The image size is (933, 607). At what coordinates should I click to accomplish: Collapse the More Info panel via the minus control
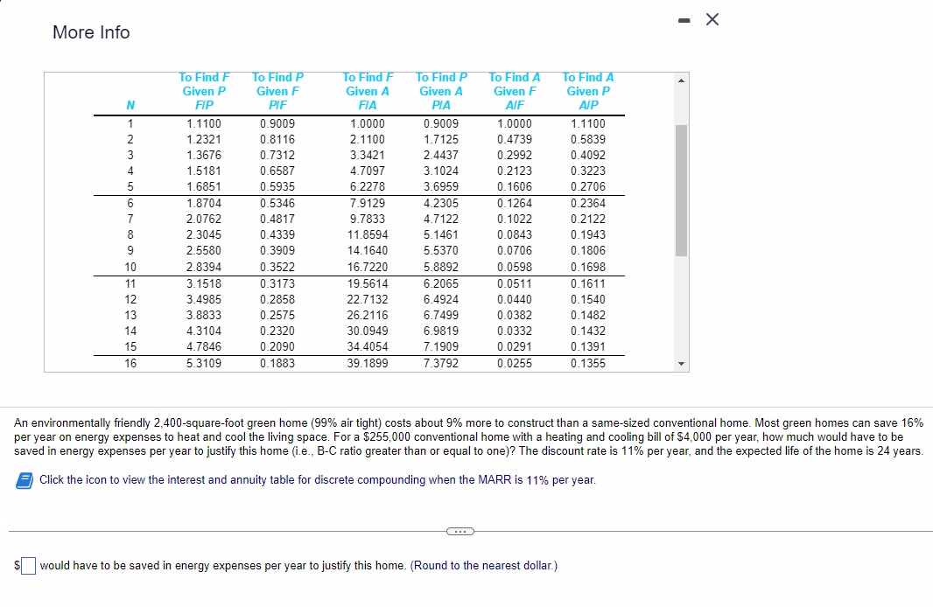684,18
